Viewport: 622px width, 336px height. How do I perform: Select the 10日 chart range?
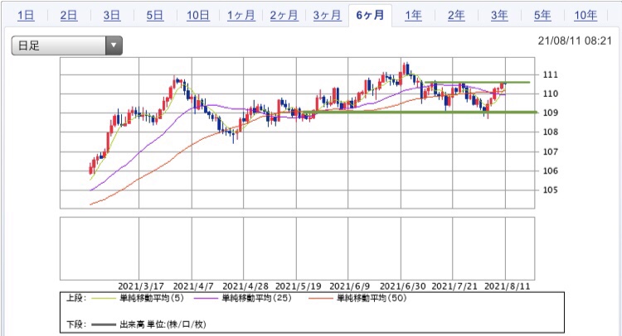pyautogui.click(x=198, y=16)
